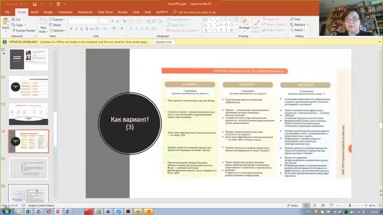
Task: Select the right arrow shape in gallery
Action: click(x=221, y=25)
